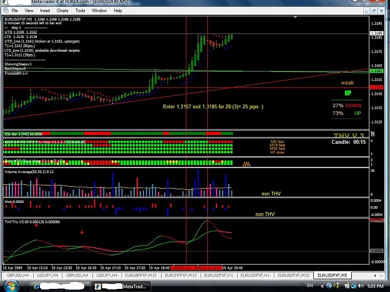390x292 pixels.
Task: Open the Charts menu
Action: coord(62,11)
